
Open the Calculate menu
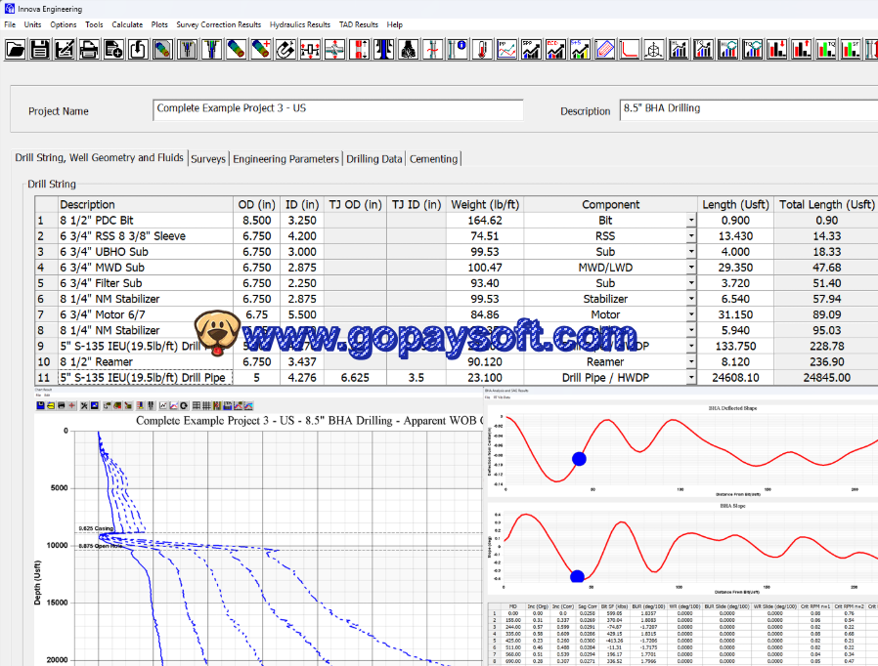[127, 24]
